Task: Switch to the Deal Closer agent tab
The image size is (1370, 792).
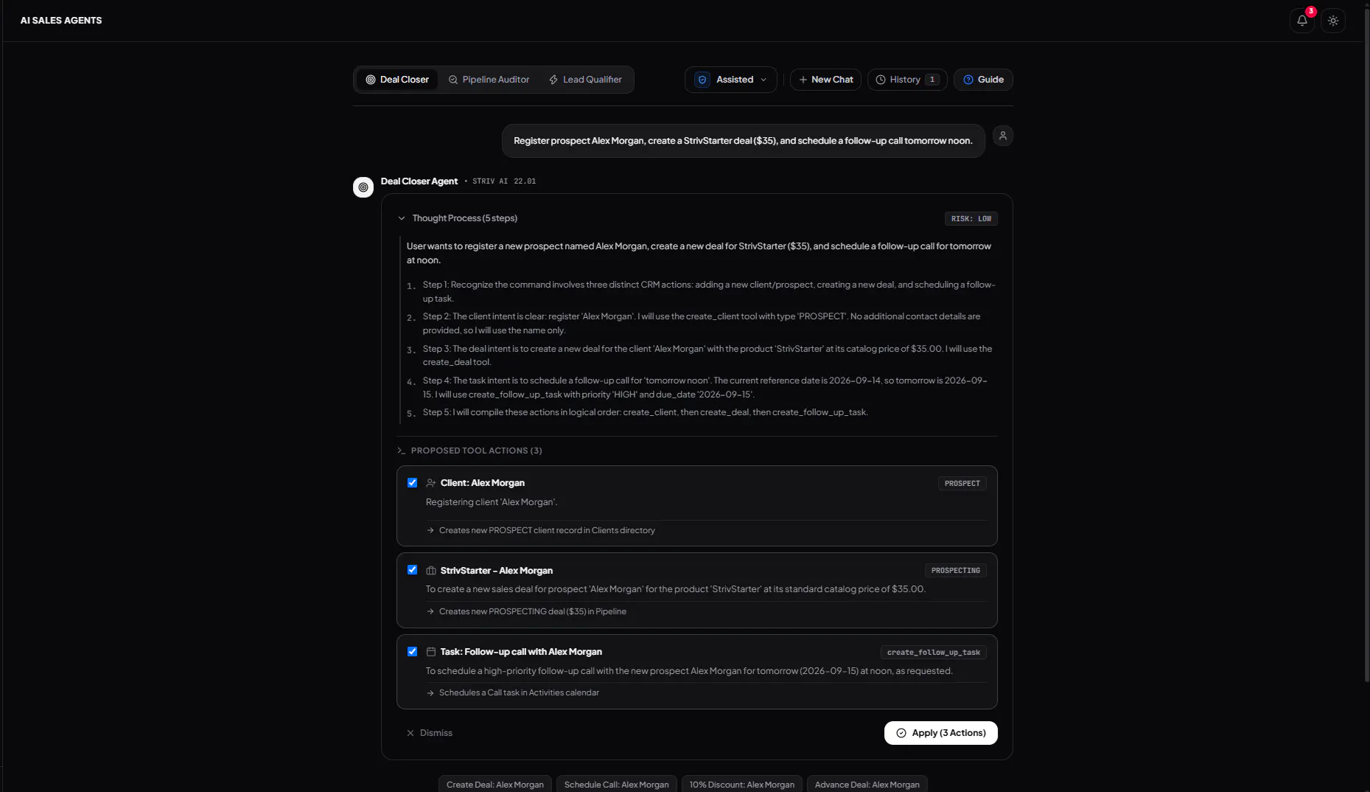Action: (397, 80)
